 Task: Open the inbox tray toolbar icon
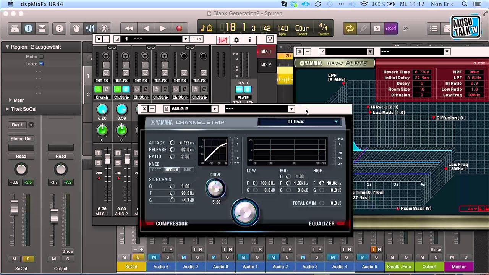point(42,29)
